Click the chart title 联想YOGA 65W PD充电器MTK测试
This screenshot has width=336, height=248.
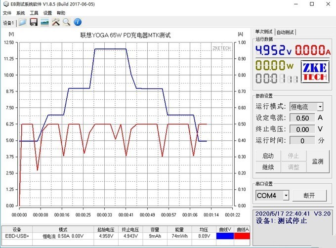pyautogui.click(x=126, y=35)
